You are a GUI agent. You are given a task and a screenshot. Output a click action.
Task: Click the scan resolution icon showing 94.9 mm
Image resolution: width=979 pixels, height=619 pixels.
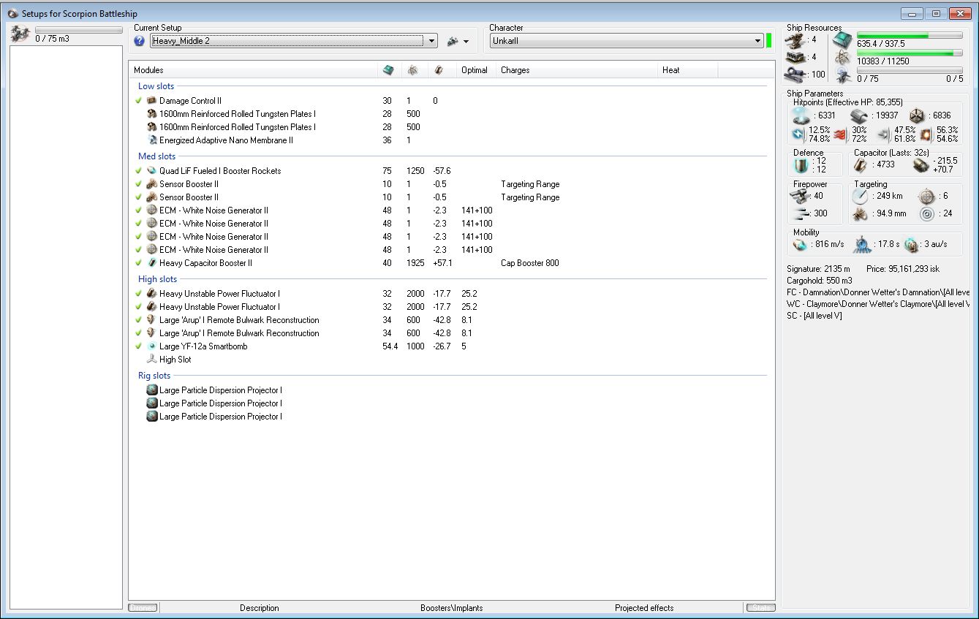861,214
